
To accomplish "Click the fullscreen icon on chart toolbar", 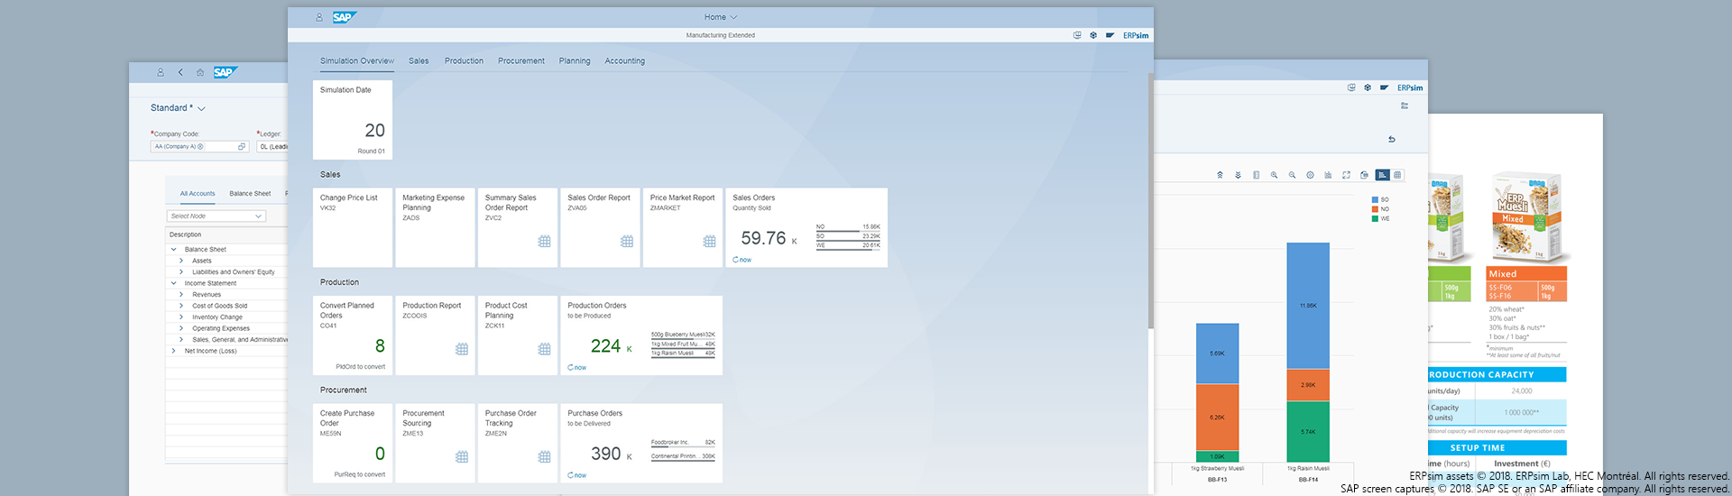I will (1346, 175).
